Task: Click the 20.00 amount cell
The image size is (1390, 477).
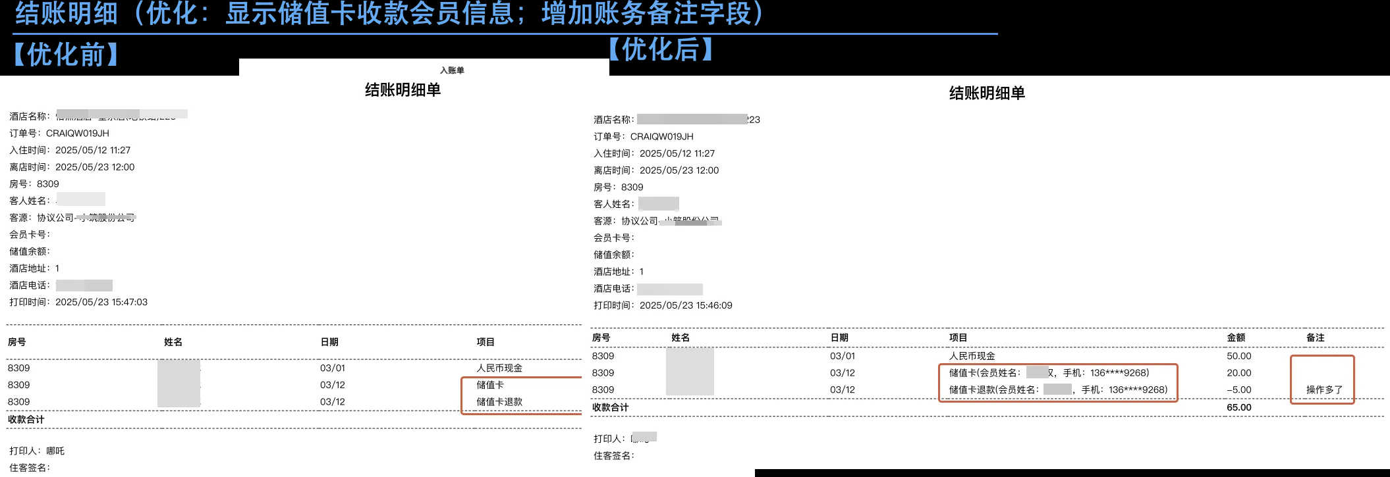Action: click(x=1239, y=373)
